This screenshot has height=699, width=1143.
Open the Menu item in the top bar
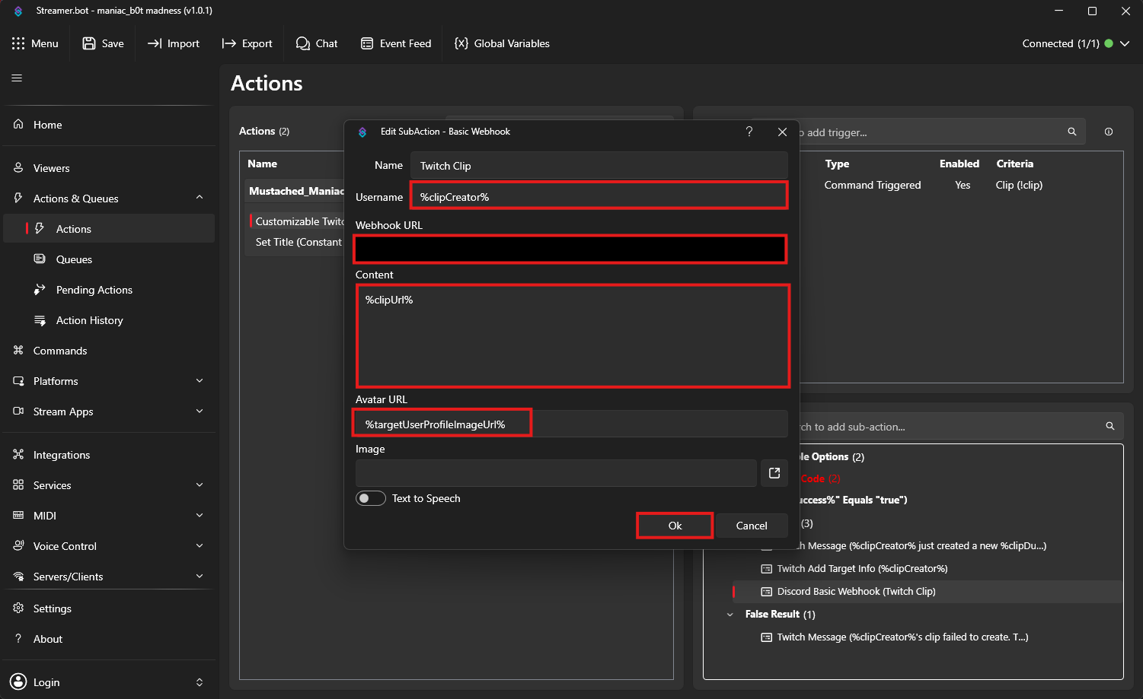36,43
